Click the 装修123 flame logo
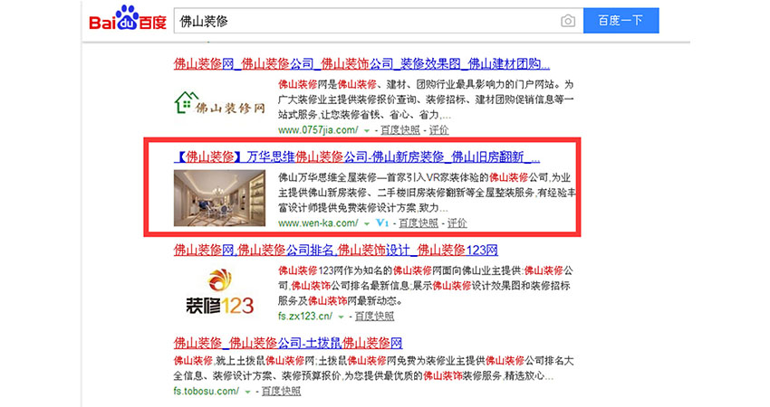Screen dimensions: 770x407 coord(219,291)
